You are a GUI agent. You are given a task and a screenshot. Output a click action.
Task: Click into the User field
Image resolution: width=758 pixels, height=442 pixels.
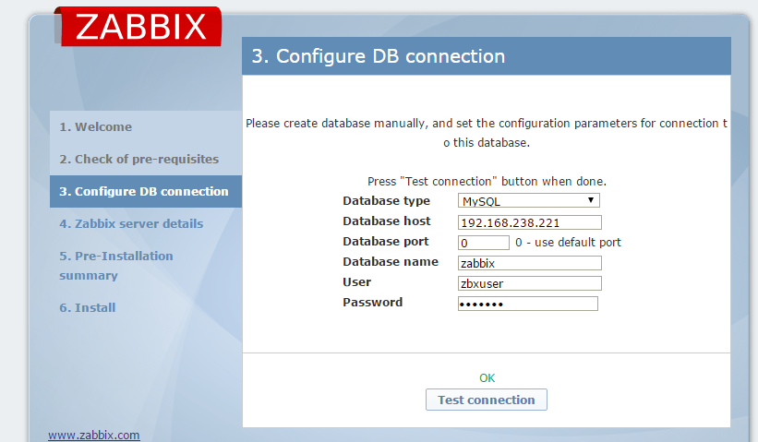click(529, 283)
